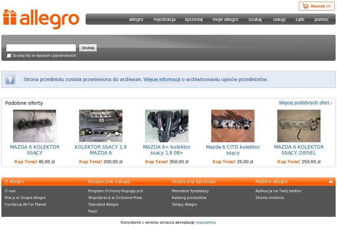337x229 pixels.
Task: Open the sprzedaj menu item
Action: 194,19
